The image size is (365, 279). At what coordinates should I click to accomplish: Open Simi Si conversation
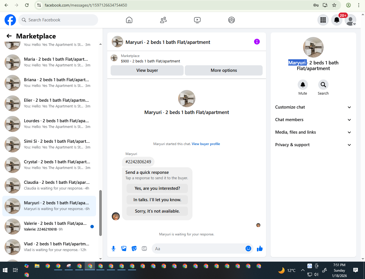click(x=49, y=144)
